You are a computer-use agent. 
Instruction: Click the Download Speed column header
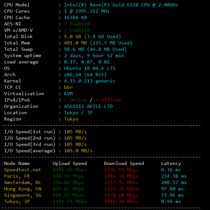point(124,163)
